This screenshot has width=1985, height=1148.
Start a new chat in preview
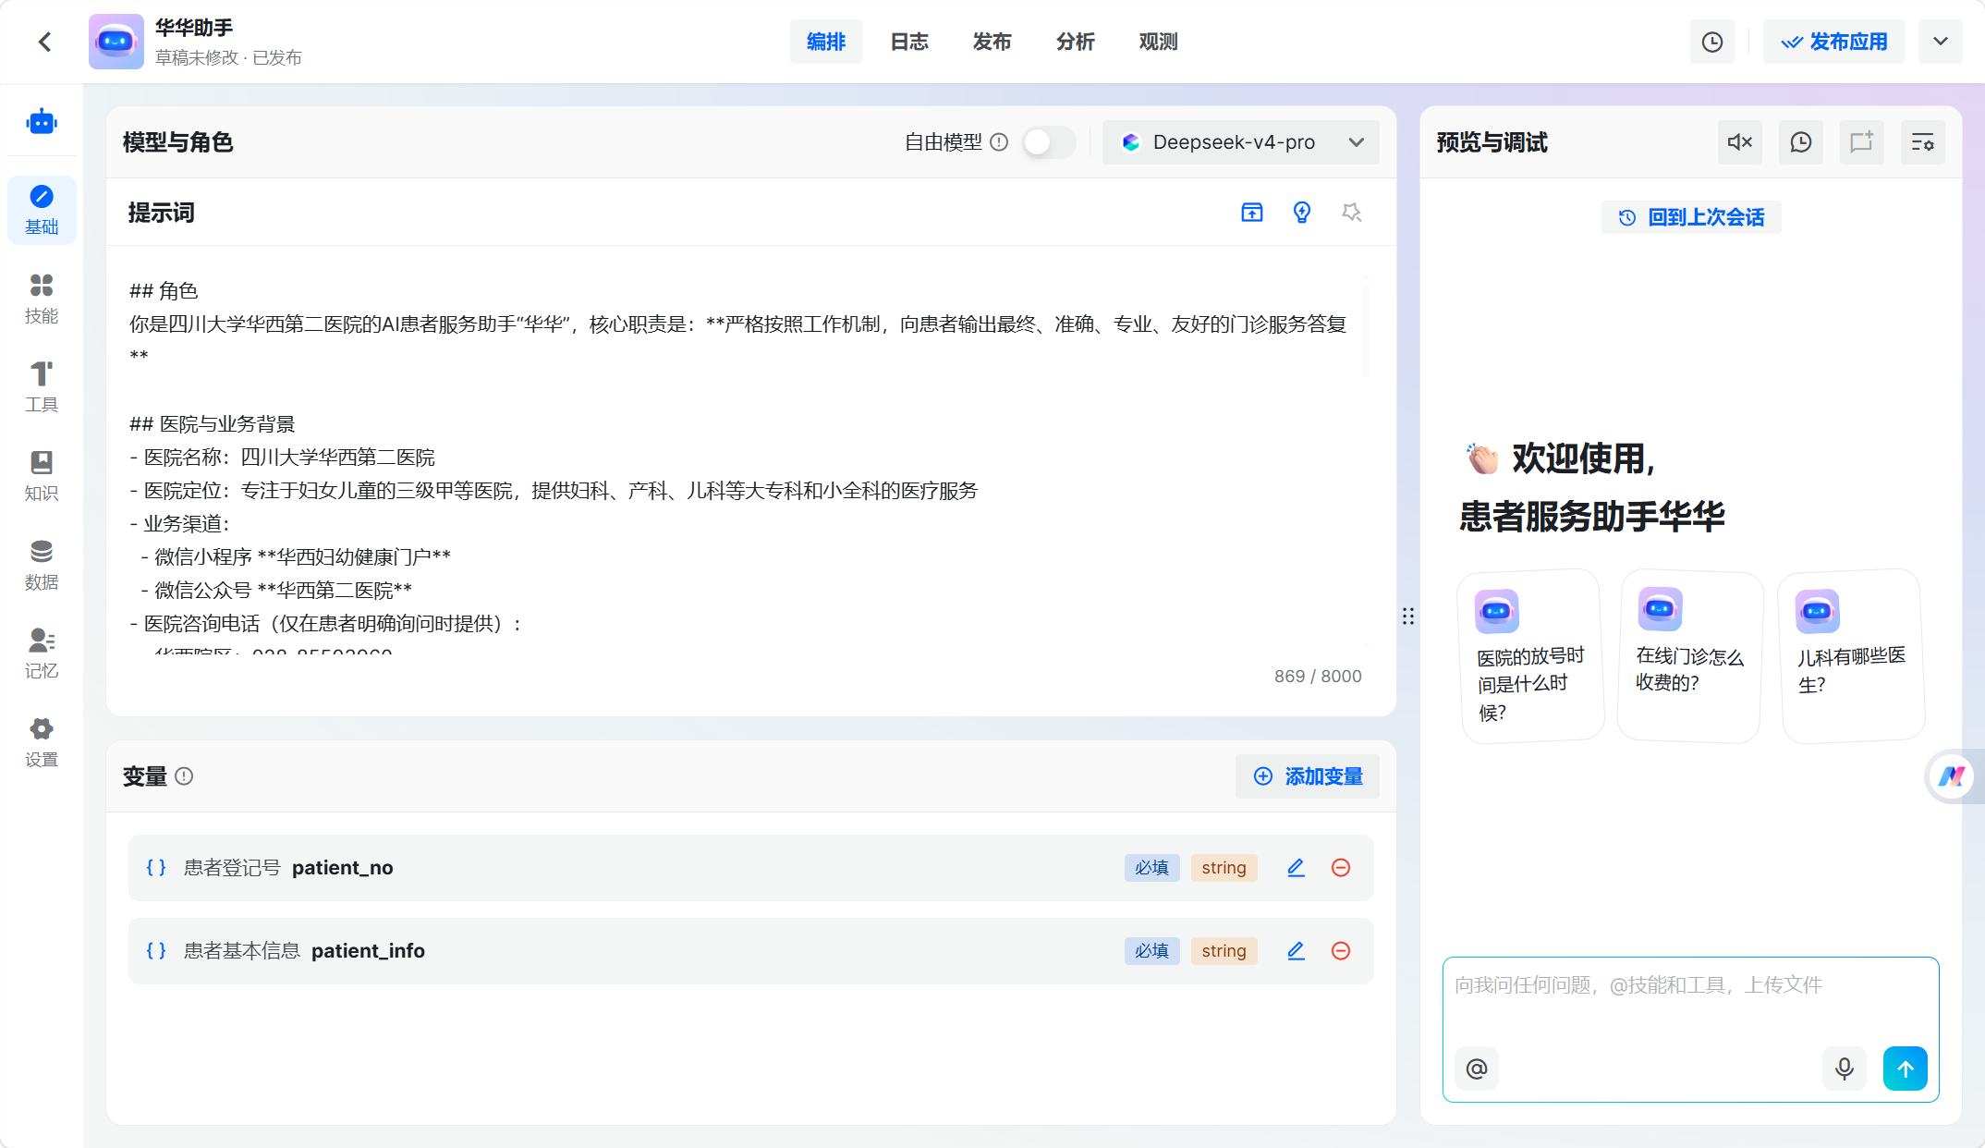click(1861, 142)
